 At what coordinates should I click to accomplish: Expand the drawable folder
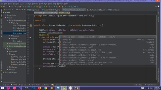click(8, 51)
